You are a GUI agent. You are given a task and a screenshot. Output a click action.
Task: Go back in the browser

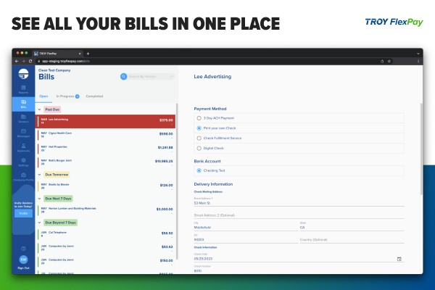[17, 61]
